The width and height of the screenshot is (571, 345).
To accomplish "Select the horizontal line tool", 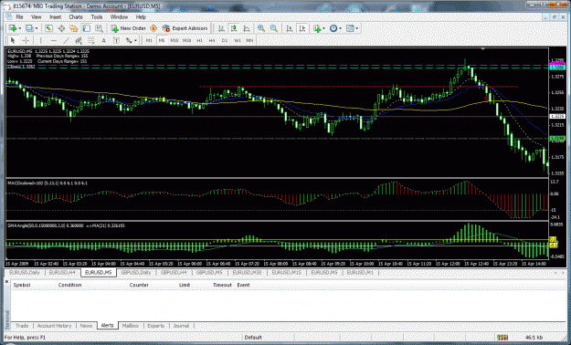I will 54,40.
